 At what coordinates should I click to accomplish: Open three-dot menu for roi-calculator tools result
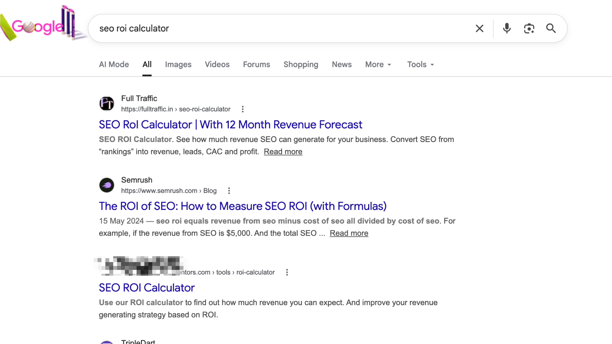[287, 272]
